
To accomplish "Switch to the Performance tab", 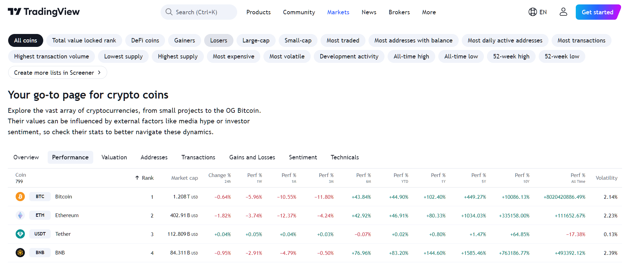I will coord(70,157).
